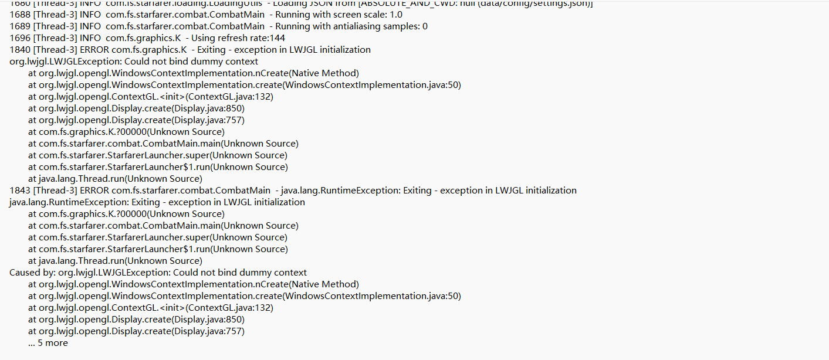Click the 1843 ERROR CombatMain log line
Image resolution: width=829 pixels, height=360 pixels.
point(293,191)
